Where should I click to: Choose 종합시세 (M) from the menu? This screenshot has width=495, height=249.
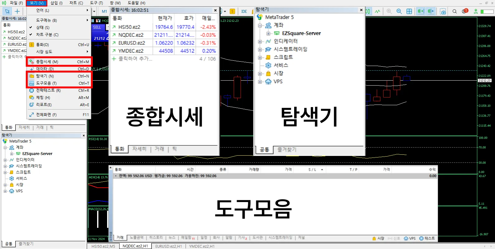(59, 62)
